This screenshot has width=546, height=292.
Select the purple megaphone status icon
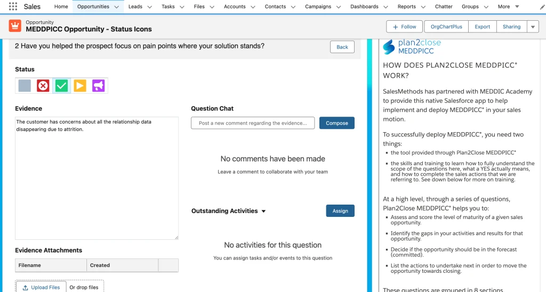[98, 86]
